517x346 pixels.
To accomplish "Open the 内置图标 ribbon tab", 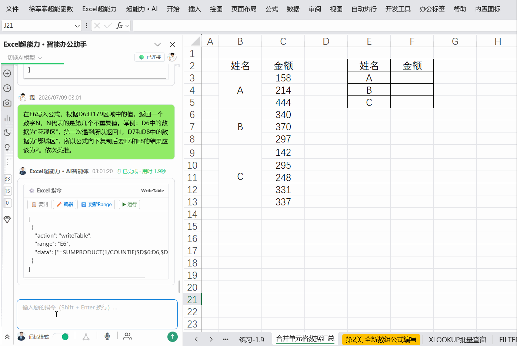I will [488, 9].
